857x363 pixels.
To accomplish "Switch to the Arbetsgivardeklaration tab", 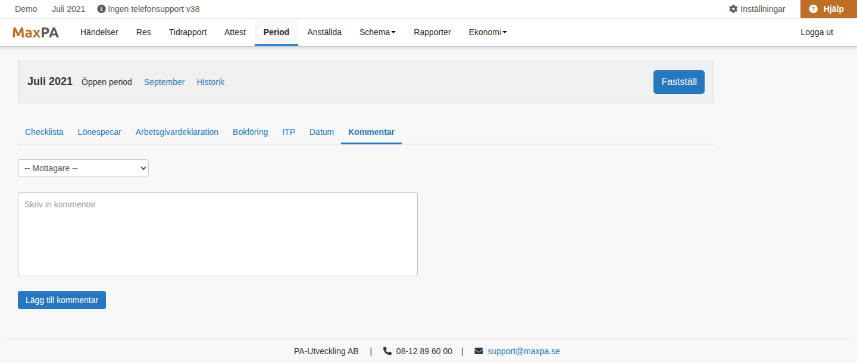I will pos(177,132).
